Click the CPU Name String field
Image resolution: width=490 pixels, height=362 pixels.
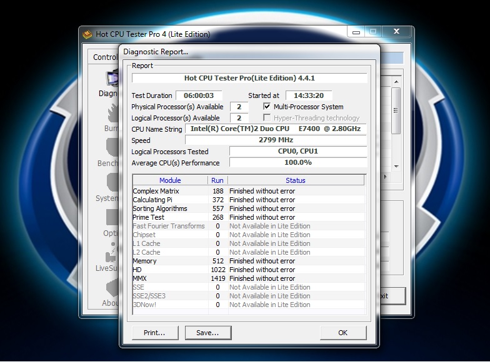pos(276,129)
